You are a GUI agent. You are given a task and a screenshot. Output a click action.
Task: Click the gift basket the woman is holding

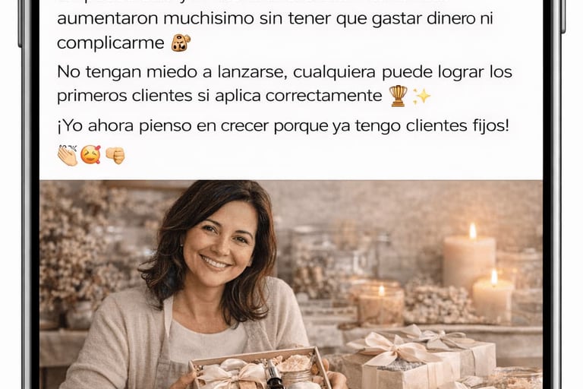[x=260, y=369]
